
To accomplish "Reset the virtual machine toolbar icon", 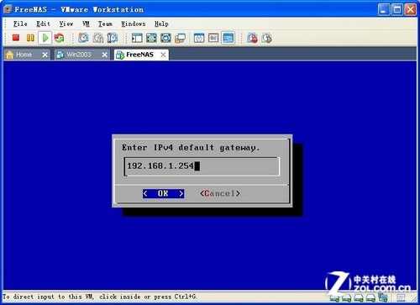I will [59, 38].
